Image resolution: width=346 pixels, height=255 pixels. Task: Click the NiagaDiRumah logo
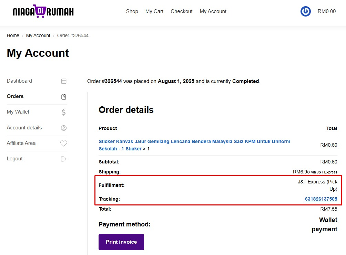tap(43, 11)
